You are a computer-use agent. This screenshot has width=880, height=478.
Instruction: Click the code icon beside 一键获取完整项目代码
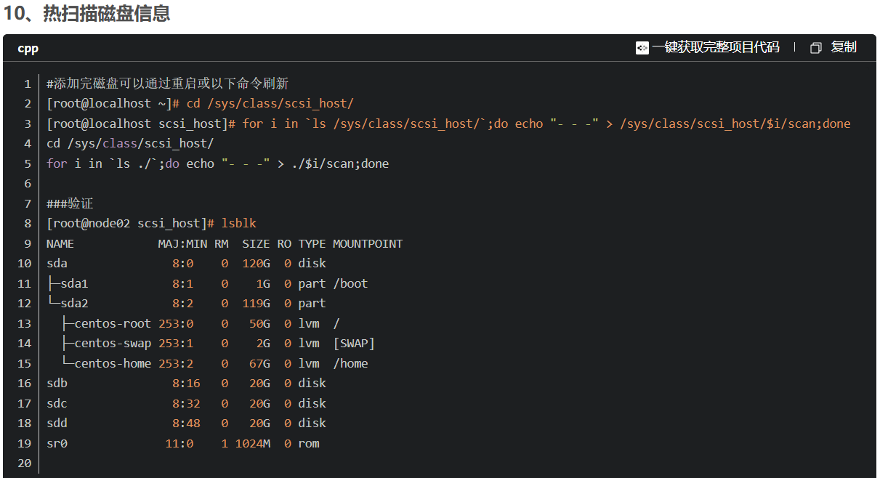point(642,48)
